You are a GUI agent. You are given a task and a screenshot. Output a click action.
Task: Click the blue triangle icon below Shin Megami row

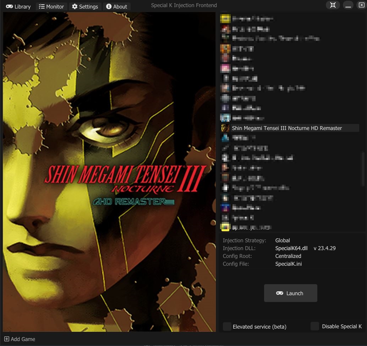225,138
